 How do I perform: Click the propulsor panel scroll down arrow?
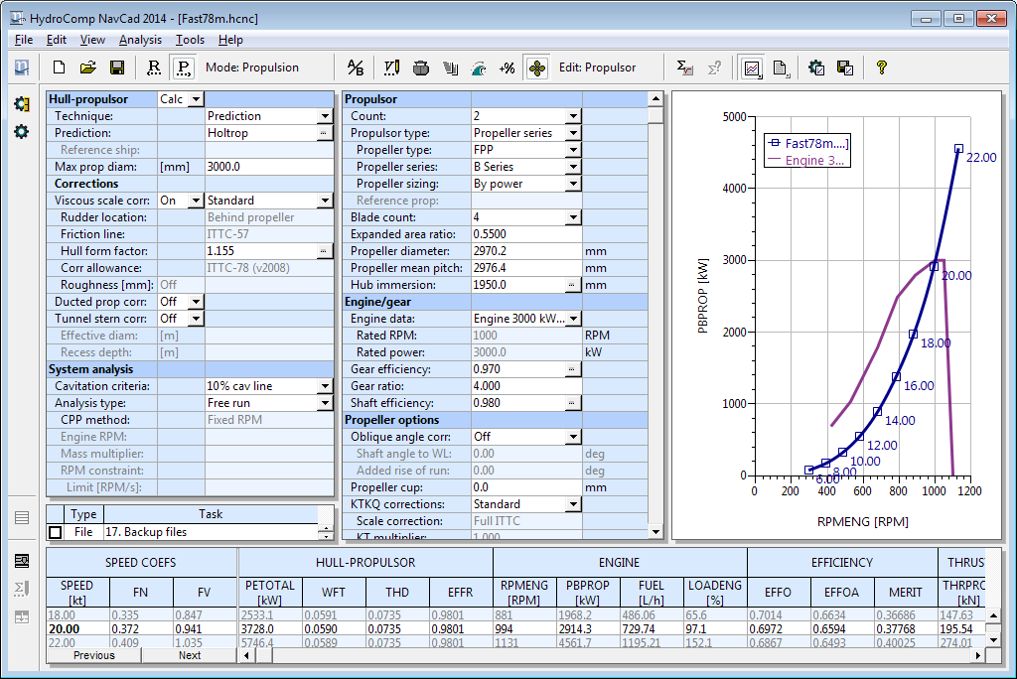655,532
